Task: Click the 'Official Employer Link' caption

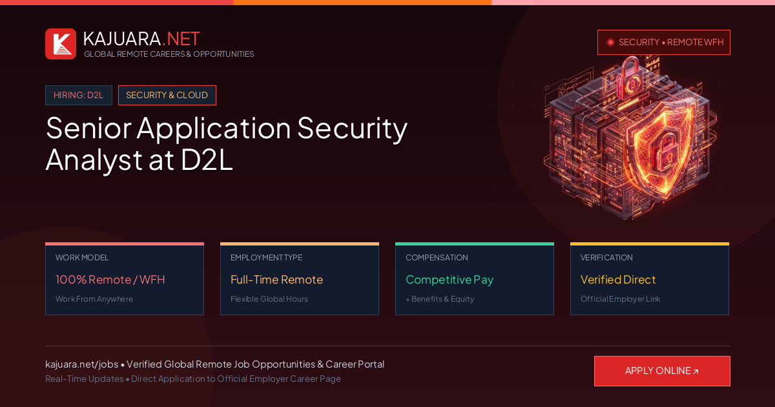Action: click(x=621, y=299)
